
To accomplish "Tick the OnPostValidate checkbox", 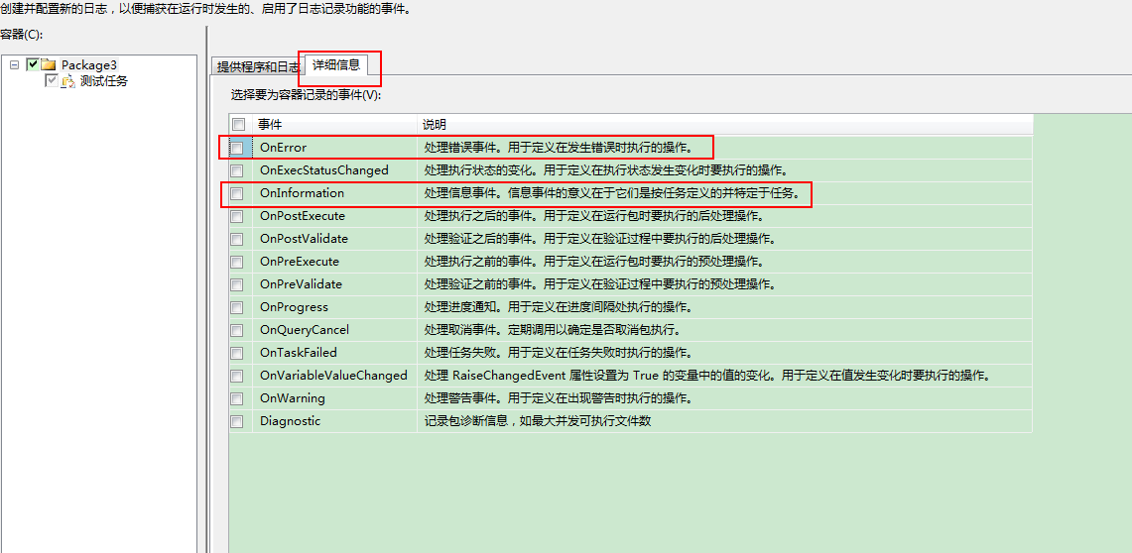I will point(236,240).
